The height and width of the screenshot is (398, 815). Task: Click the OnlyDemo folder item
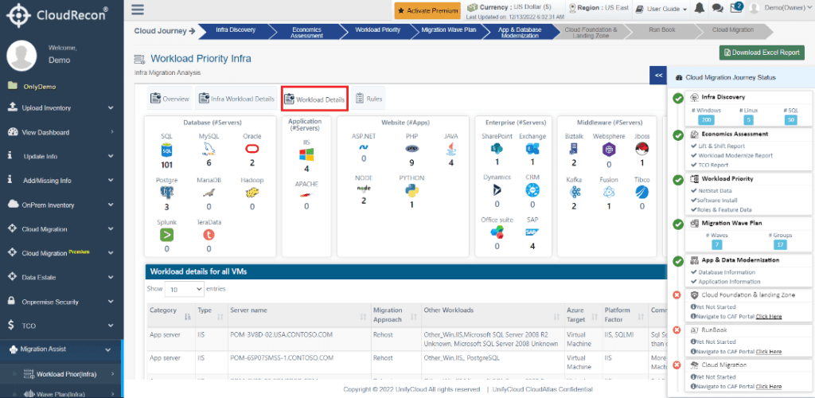(32, 86)
